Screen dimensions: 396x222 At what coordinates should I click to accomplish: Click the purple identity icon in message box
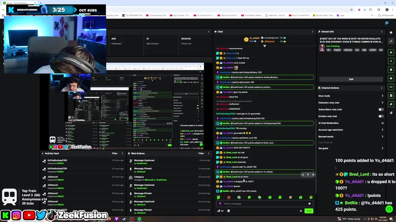pyautogui.click(x=220, y=203)
